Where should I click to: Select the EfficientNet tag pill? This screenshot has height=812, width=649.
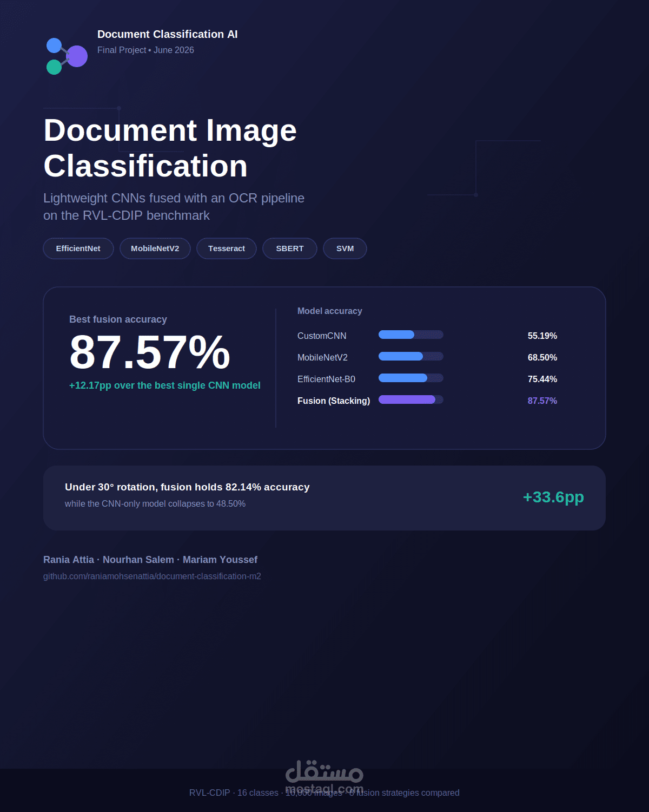(78, 248)
